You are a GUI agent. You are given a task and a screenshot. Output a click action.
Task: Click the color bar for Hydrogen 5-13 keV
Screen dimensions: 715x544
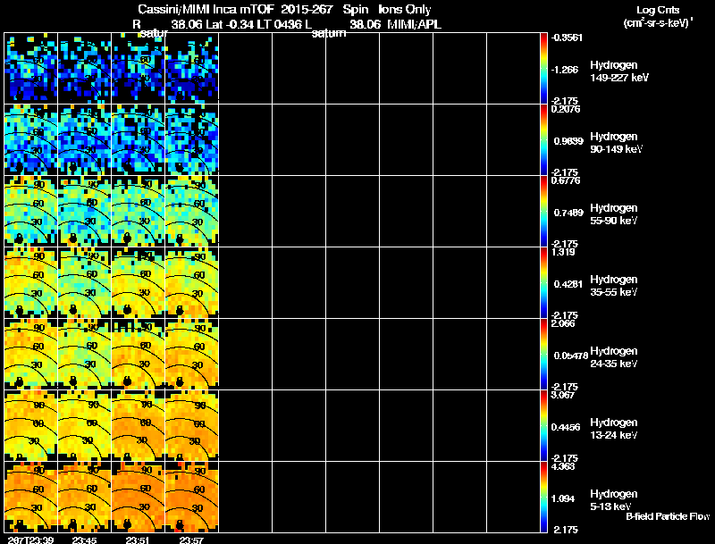[x=543, y=497]
